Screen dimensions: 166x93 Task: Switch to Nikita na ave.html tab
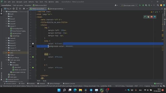pyautogui.click(x=38, y=9)
